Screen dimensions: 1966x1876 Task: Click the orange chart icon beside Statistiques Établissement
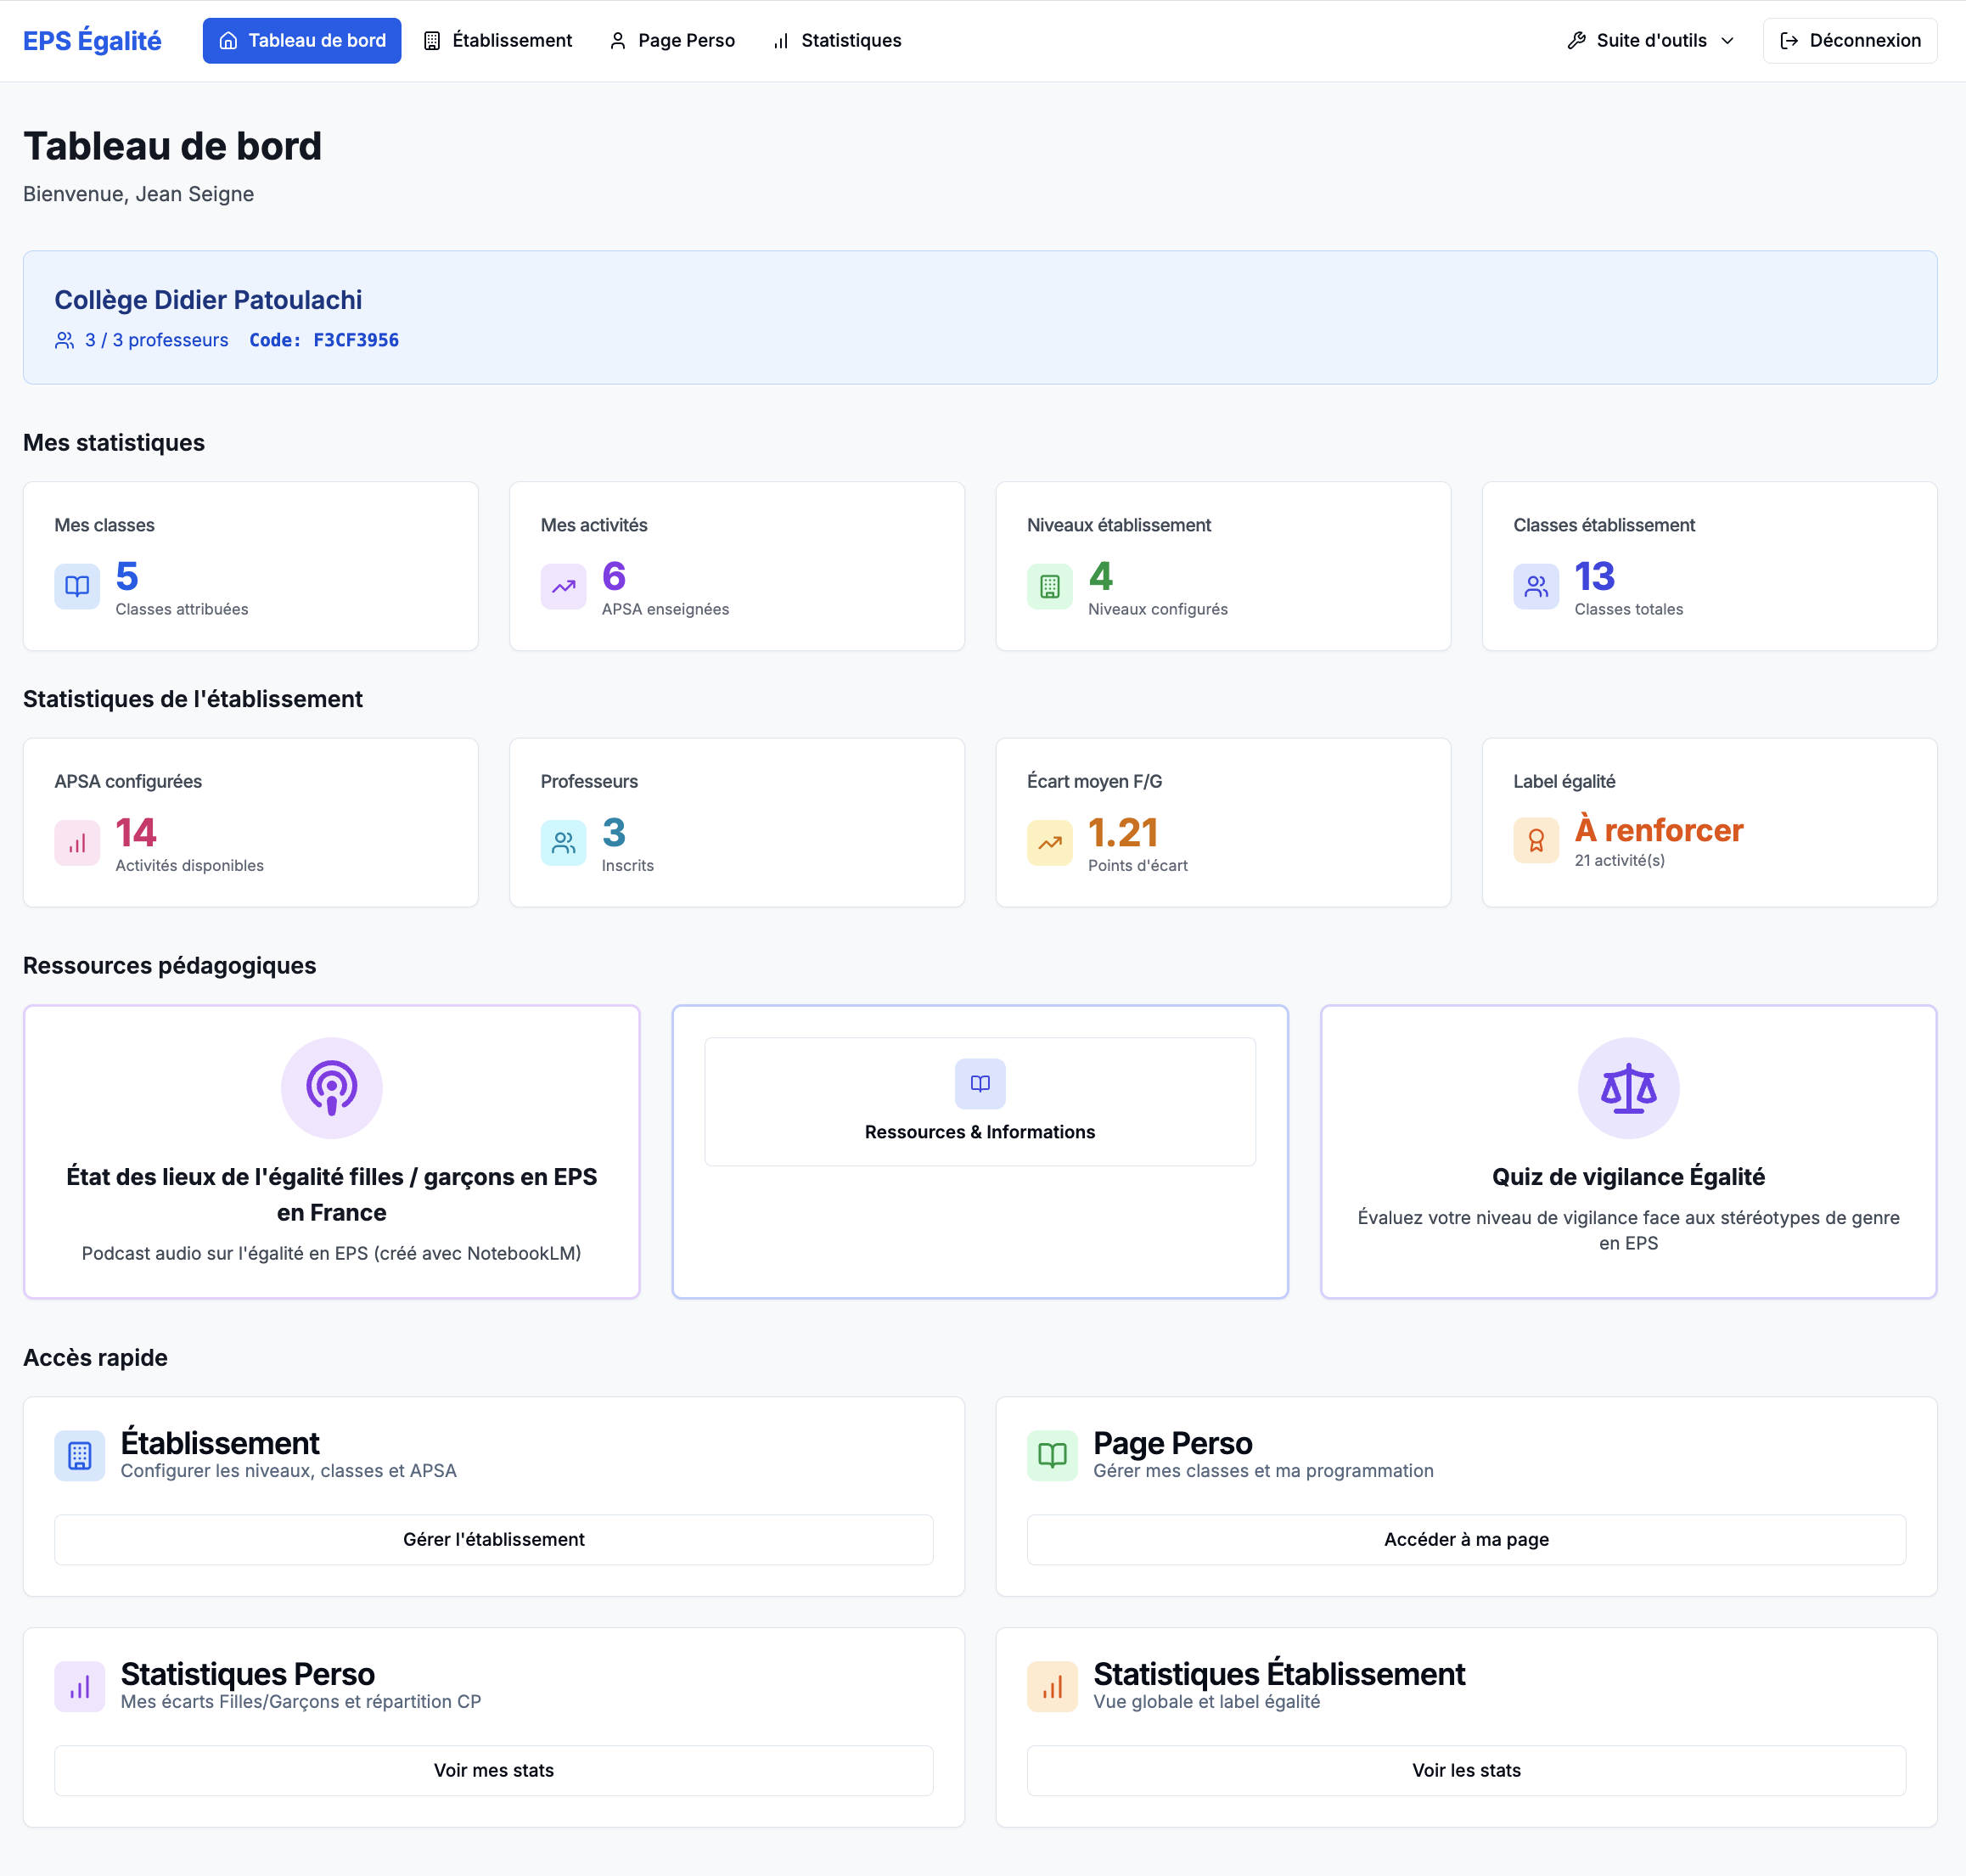1051,1686
